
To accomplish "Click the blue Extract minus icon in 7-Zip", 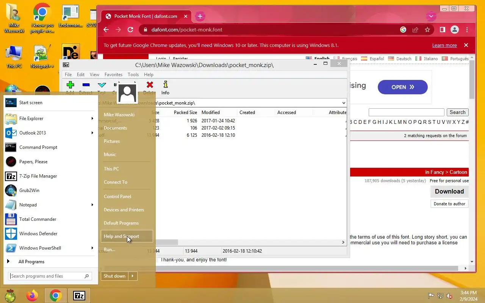I will point(86,85).
